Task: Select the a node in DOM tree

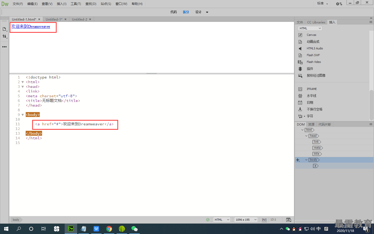Action: 316,166
